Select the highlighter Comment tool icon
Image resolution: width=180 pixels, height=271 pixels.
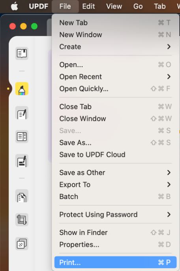22,89
